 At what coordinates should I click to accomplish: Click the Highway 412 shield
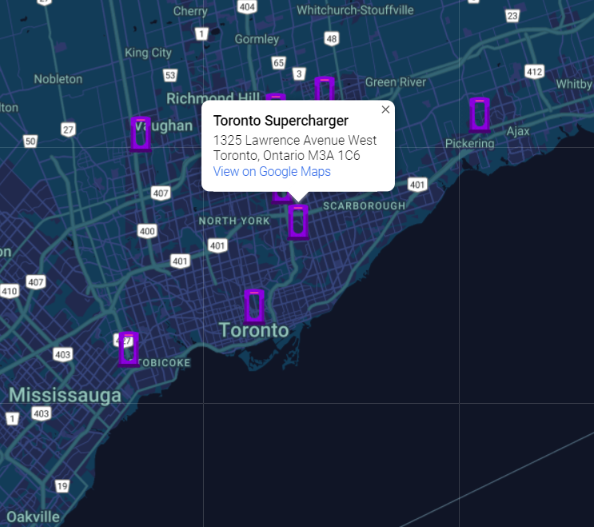pos(535,72)
